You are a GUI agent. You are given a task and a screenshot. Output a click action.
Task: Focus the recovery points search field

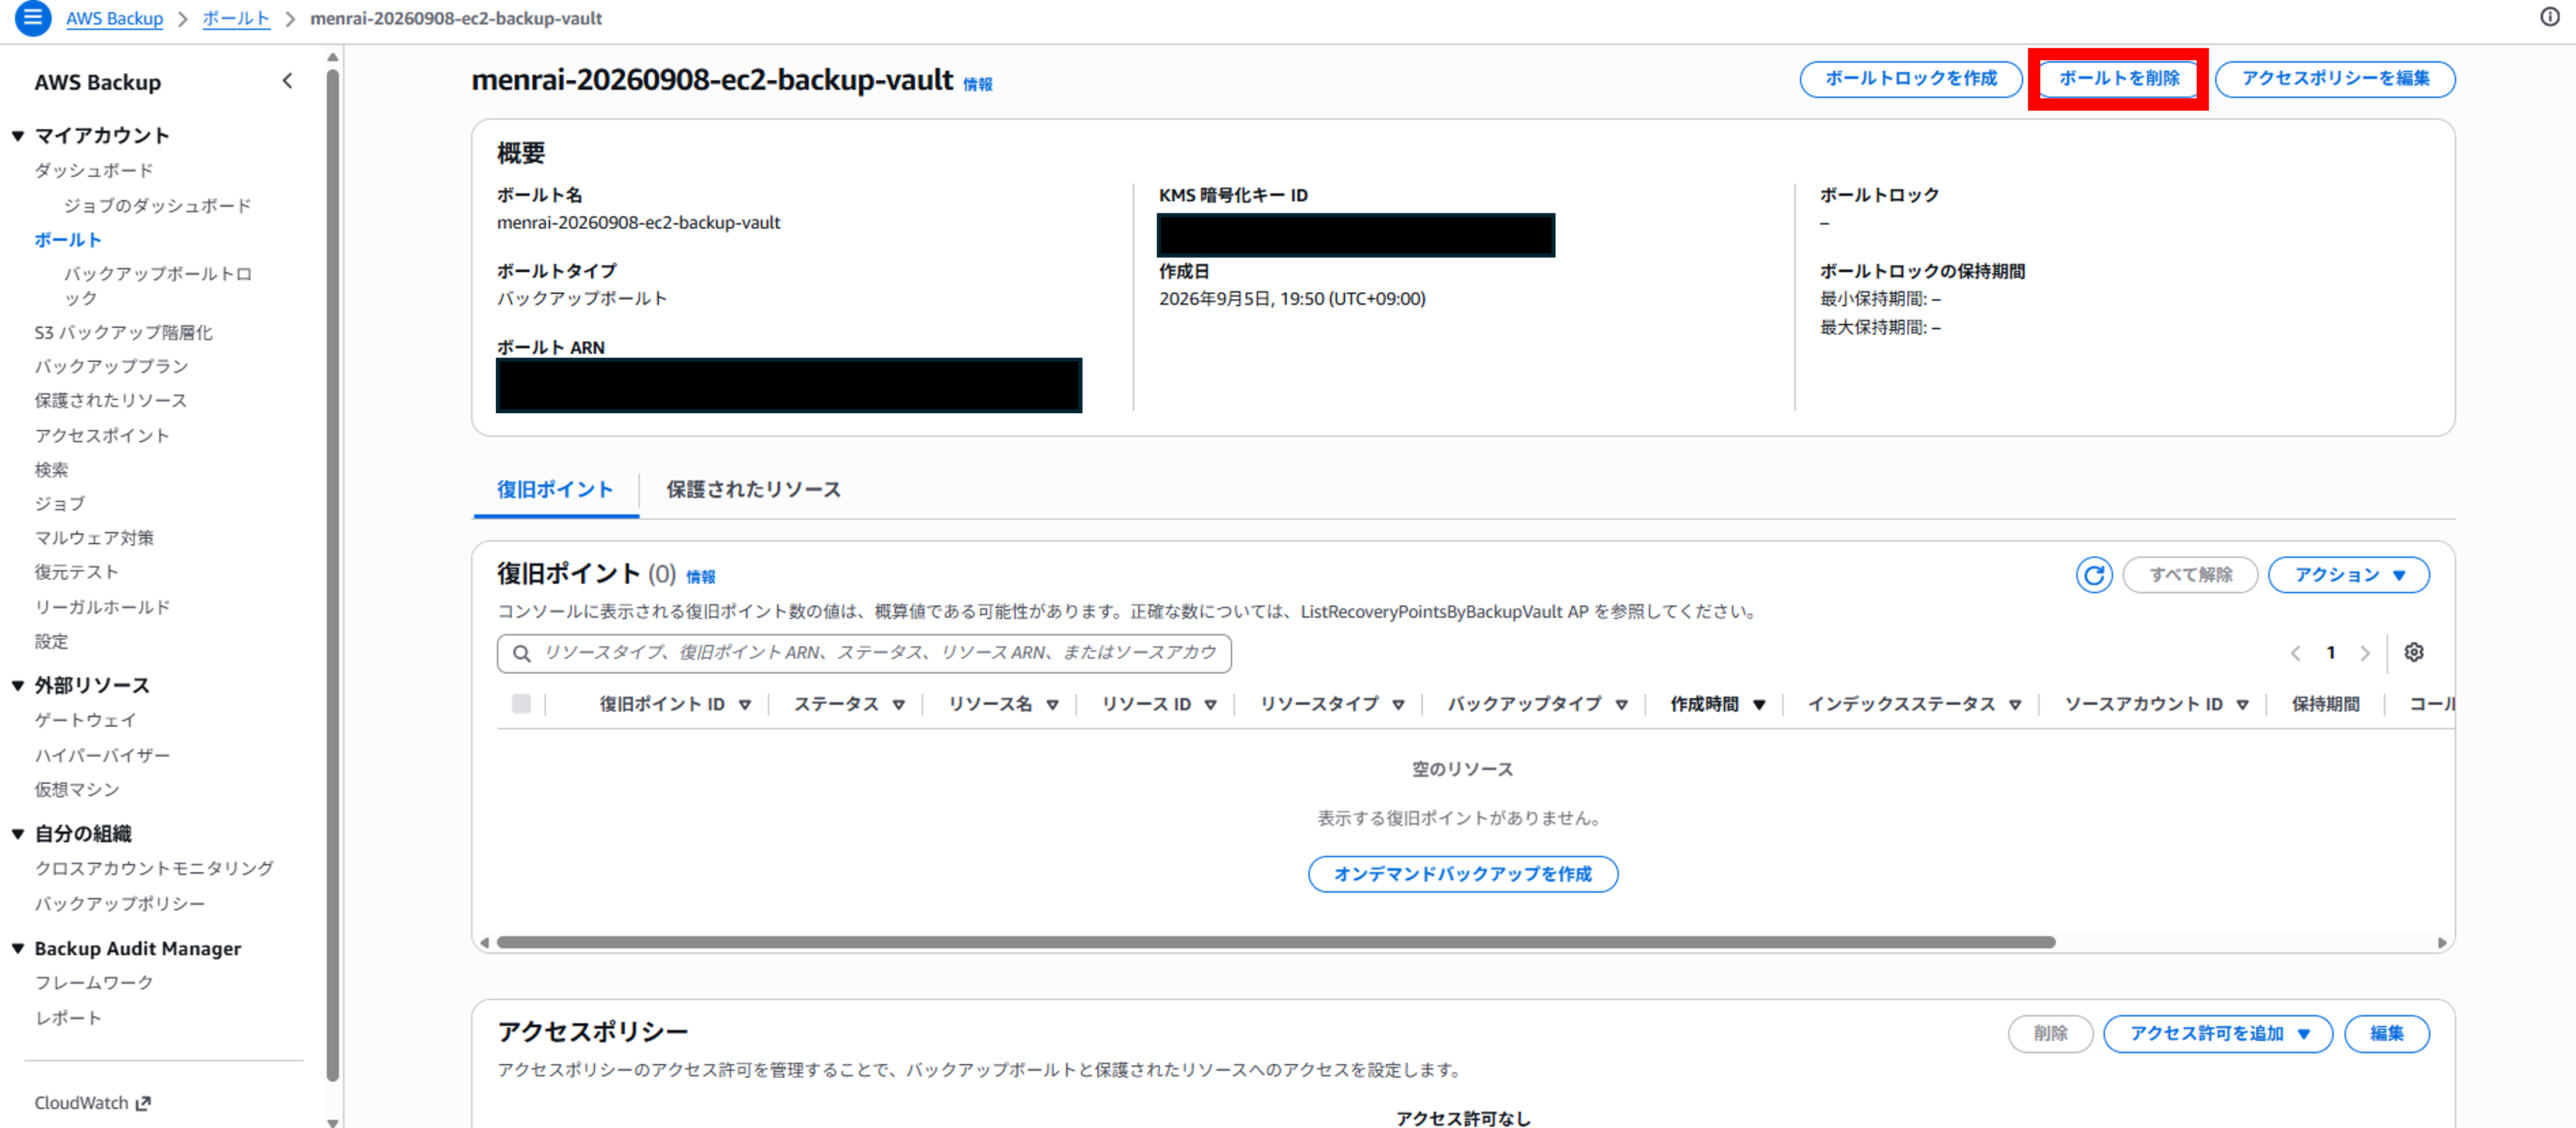[x=864, y=653]
